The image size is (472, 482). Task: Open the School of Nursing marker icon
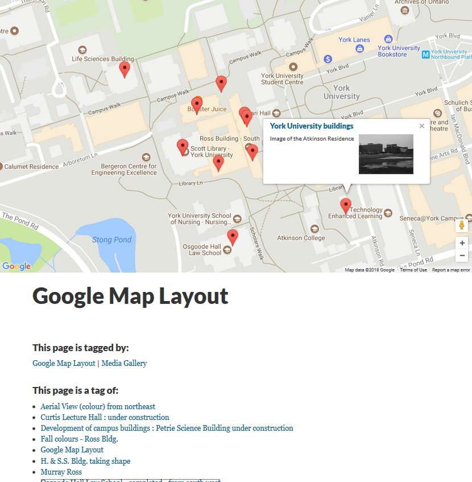click(237, 219)
